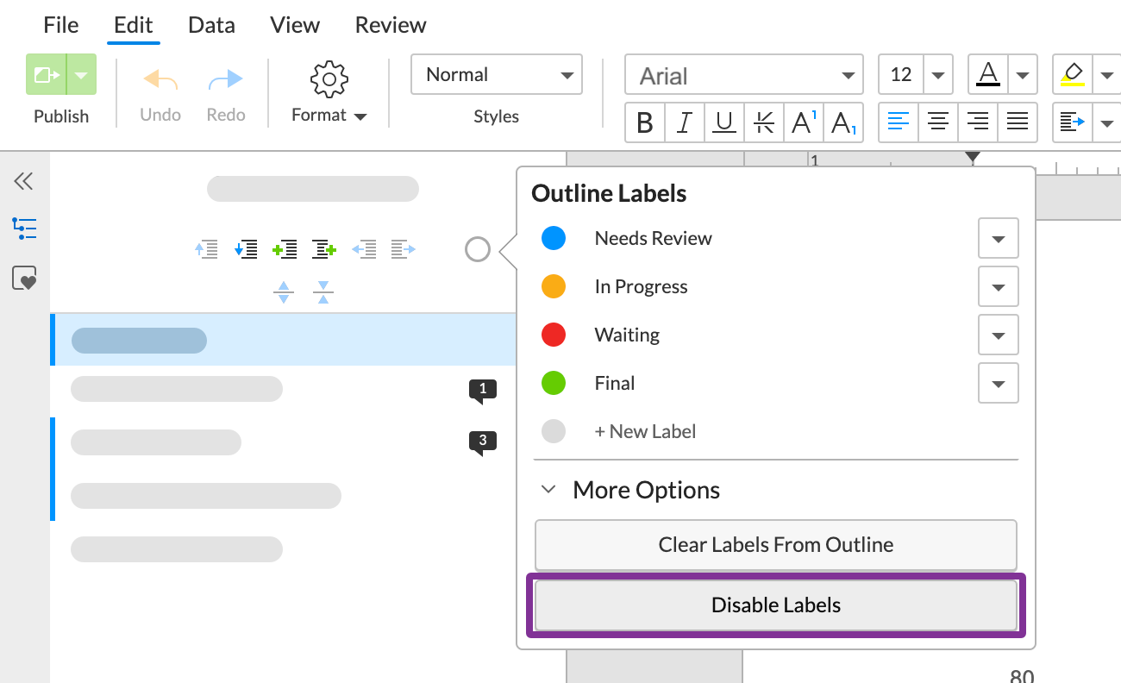
Task: Open the Review menu
Action: (390, 24)
